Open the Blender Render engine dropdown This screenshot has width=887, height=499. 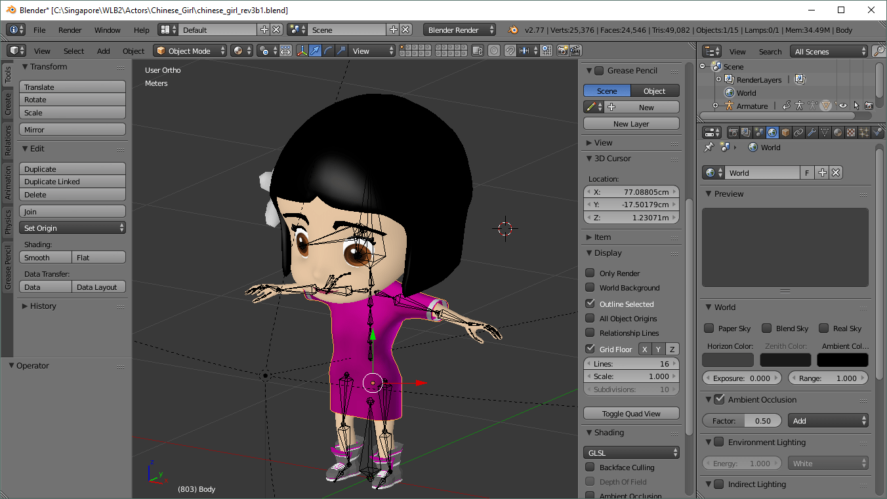(459, 30)
